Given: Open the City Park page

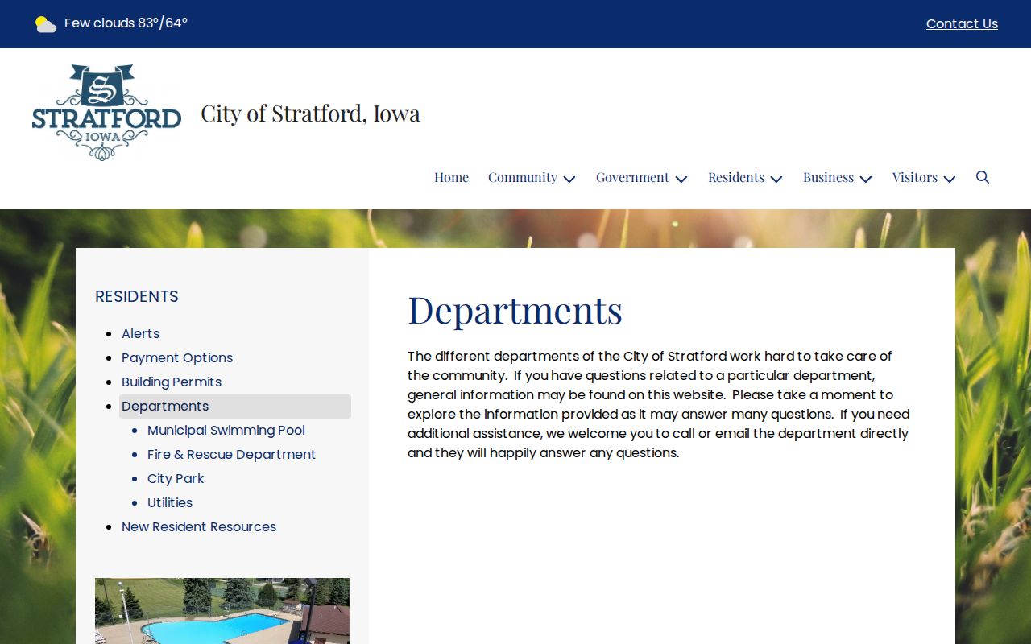Looking at the screenshot, I should (x=176, y=478).
